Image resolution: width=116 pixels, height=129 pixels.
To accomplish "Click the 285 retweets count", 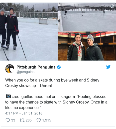I will [29, 120].
